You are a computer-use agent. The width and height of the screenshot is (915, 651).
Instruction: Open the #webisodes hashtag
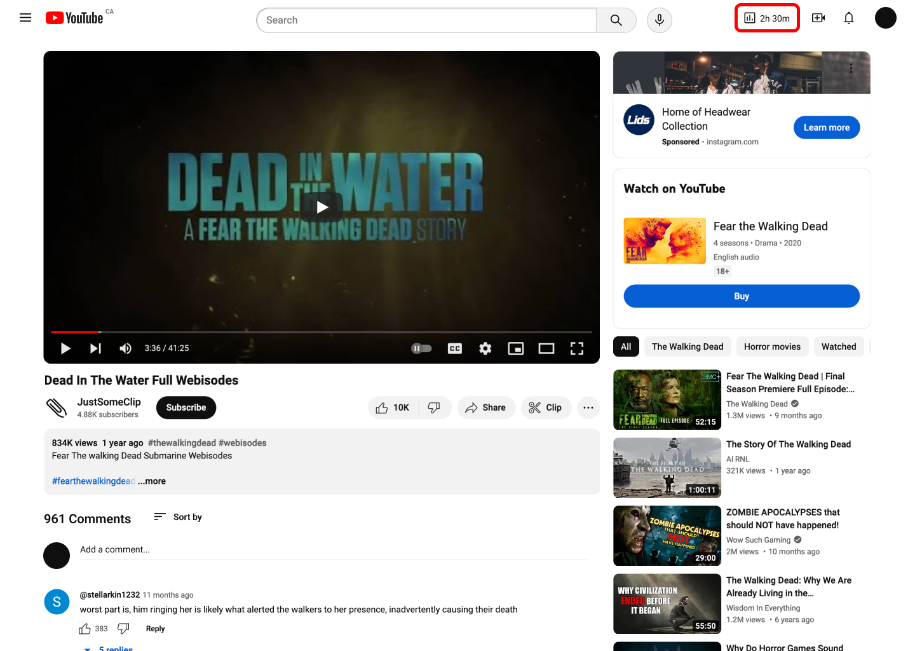243,443
